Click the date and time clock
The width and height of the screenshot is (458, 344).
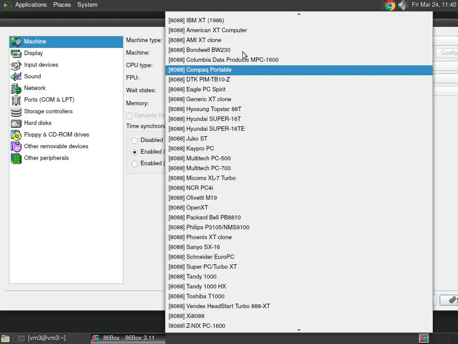[x=434, y=4]
